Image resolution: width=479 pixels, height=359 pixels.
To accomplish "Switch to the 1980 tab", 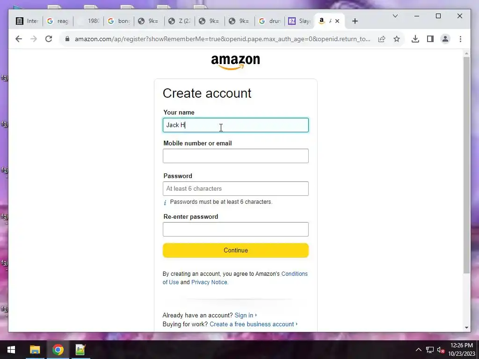I will (x=88, y=21).
